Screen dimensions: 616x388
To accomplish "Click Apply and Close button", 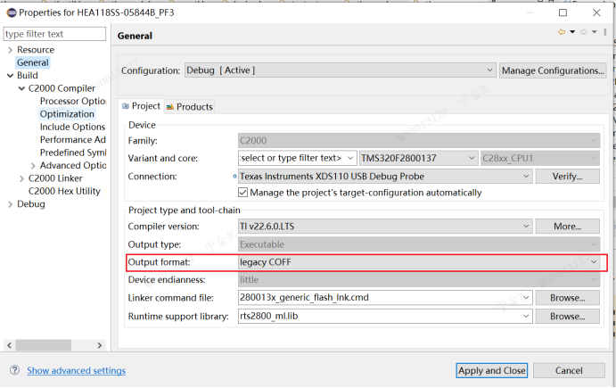I will (492, 370).
